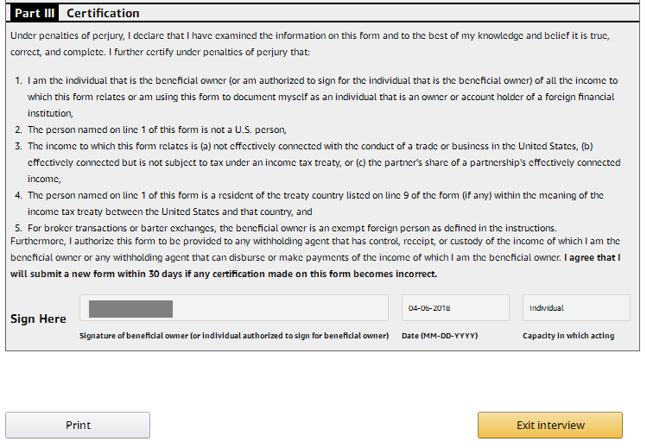The width and height of the screenshot is (647, 448).
Task: Click item 2 about not a U.S. person
Action: pos(155,129)
